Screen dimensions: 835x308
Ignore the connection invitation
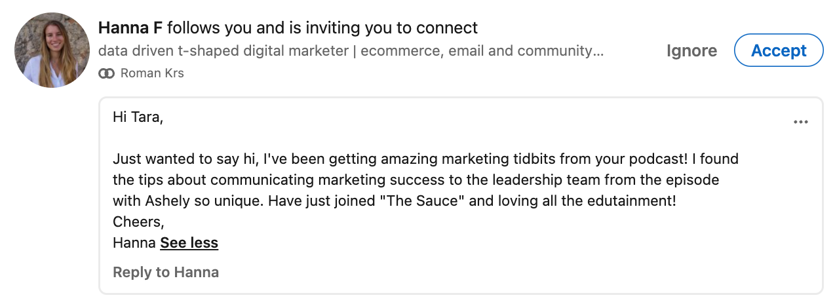click(691, 50)
